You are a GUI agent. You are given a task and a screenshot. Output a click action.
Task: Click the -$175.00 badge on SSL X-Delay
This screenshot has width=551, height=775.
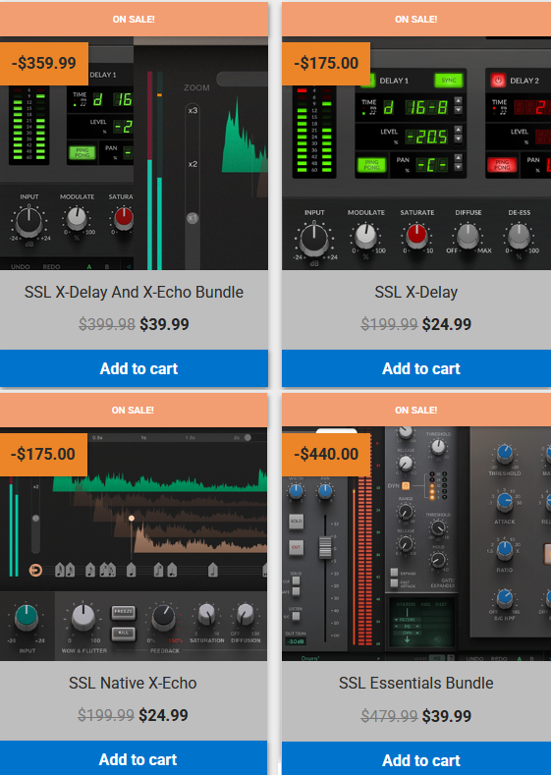click(326, 63)
